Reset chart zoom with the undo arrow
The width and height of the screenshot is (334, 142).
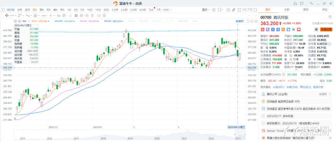248,21
